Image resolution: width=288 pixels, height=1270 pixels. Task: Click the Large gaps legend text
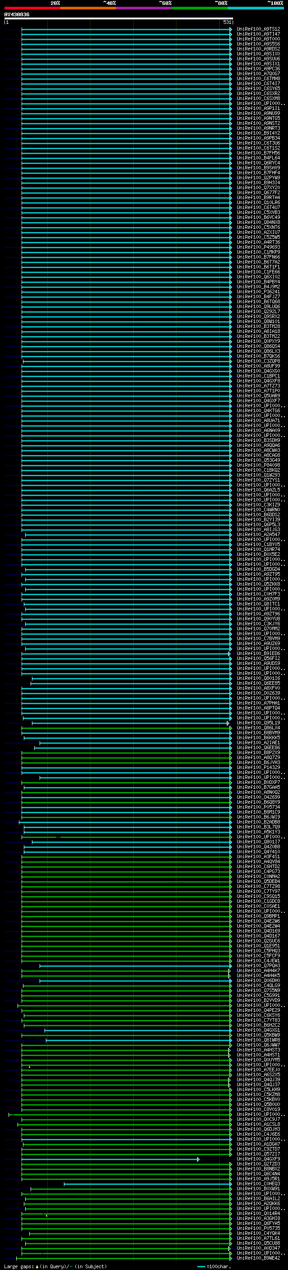pos(55,1266)
